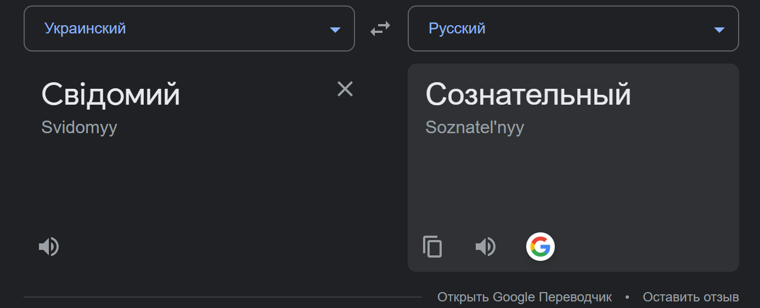Screen dimensions: 760x308
Task: Listen to the Ukrainian word Свідомий
Action: coord(49,247)
